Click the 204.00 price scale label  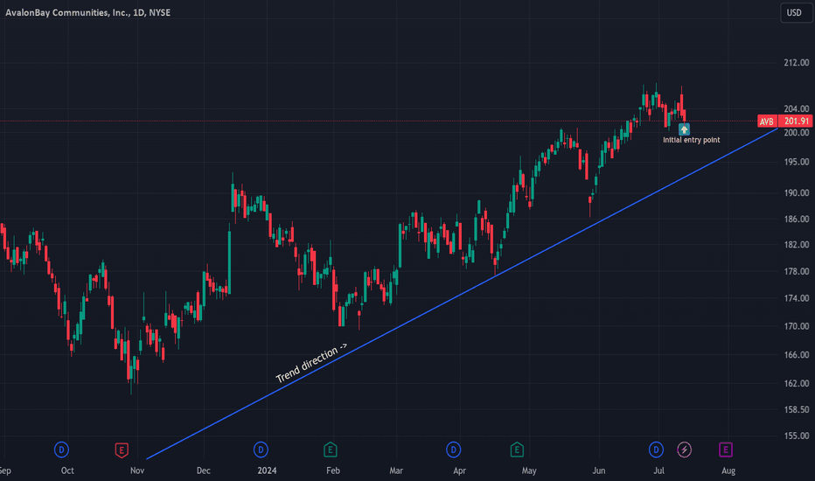coord(797,109)
